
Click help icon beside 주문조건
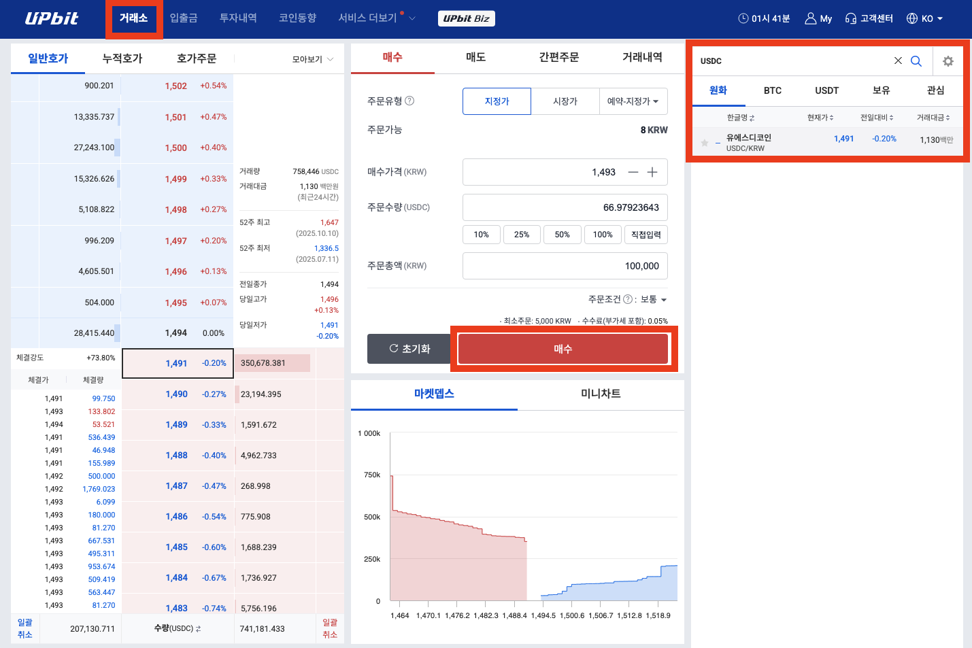(x=628, y=299)
